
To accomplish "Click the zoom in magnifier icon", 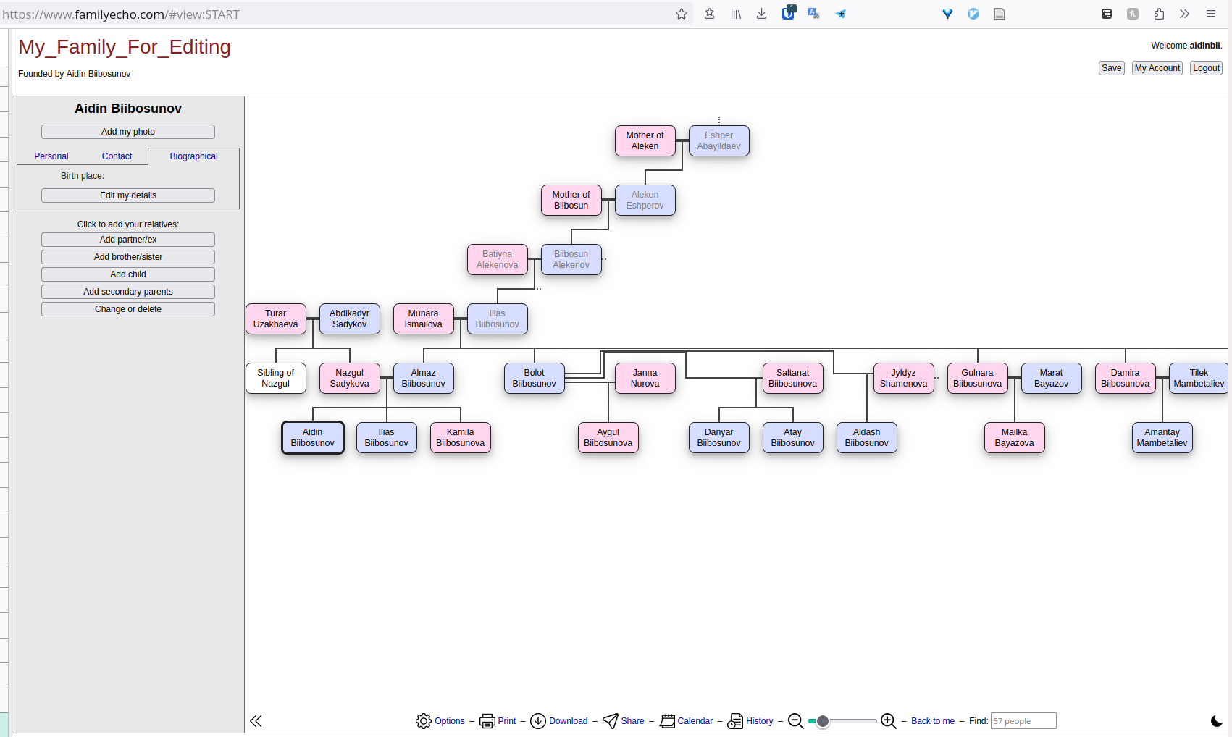I will point(889,721).
